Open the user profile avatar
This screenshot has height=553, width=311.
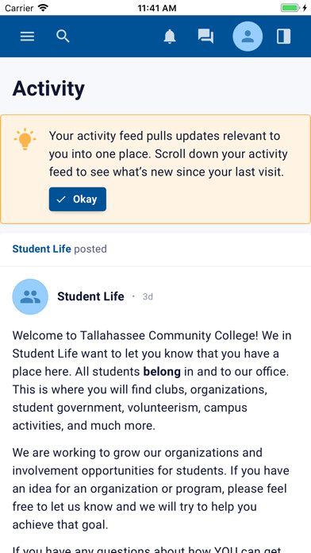coord(248,37)
